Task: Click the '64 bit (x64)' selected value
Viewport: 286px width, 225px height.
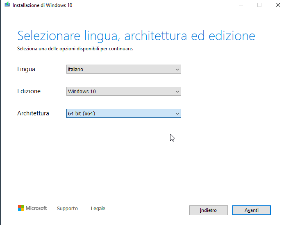Action: click(x=82, y=114)
